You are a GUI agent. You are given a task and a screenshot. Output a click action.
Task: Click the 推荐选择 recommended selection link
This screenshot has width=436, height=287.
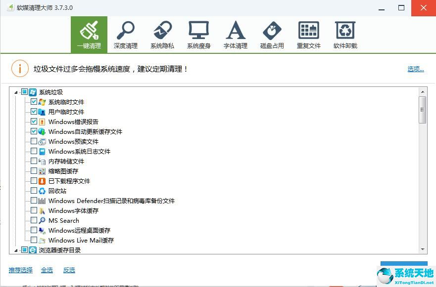[21, 270]
